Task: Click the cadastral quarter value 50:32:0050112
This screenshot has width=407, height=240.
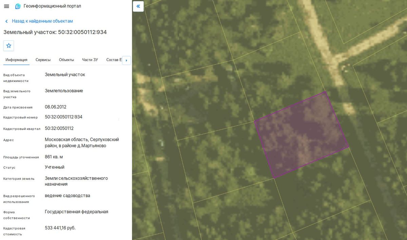Action: coord(59,128)
